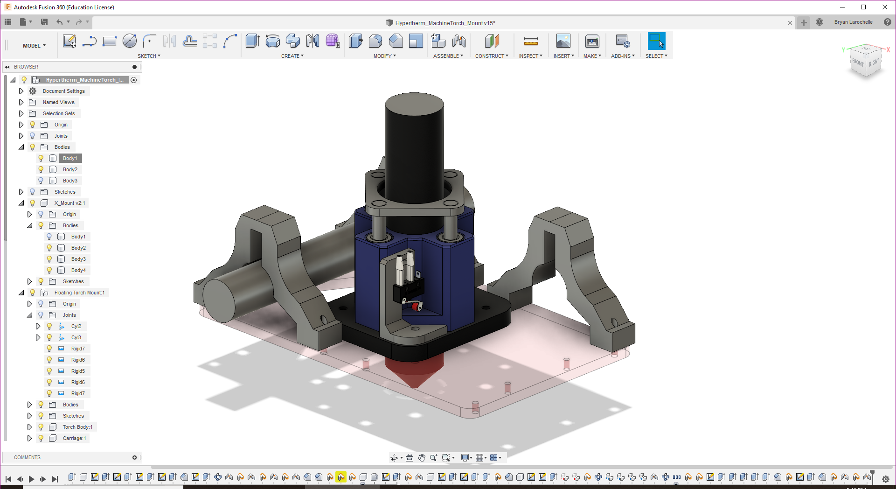The width and height of the screenshot is (896, 489).
Task: Open the SKETCH menu
Action: (x=149, y=56)
